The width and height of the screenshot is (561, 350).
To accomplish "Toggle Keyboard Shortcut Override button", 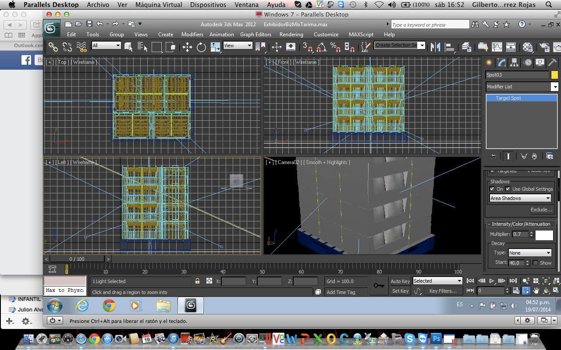I will pyautogui.click(x=291, y=46).
